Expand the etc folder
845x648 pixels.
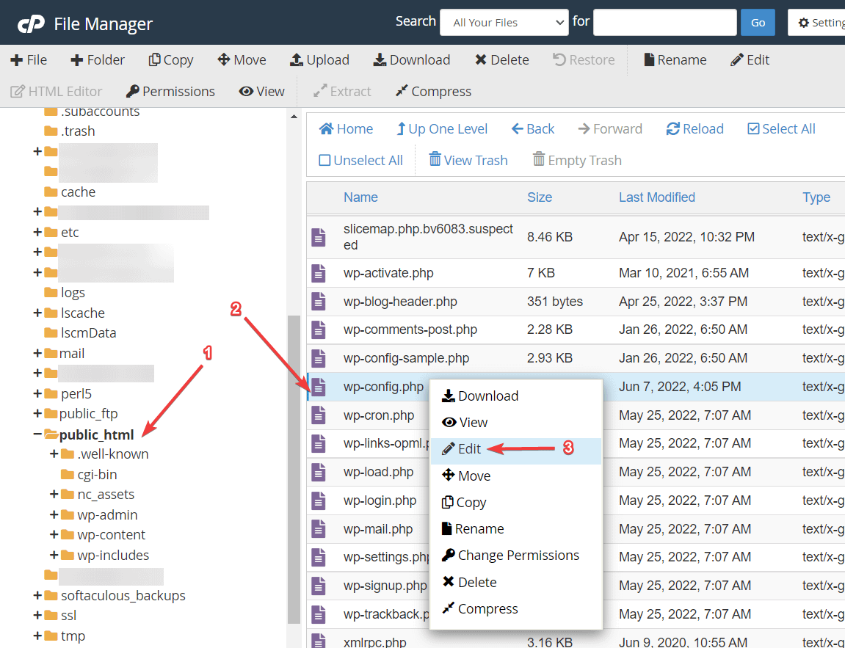point(37,232)
